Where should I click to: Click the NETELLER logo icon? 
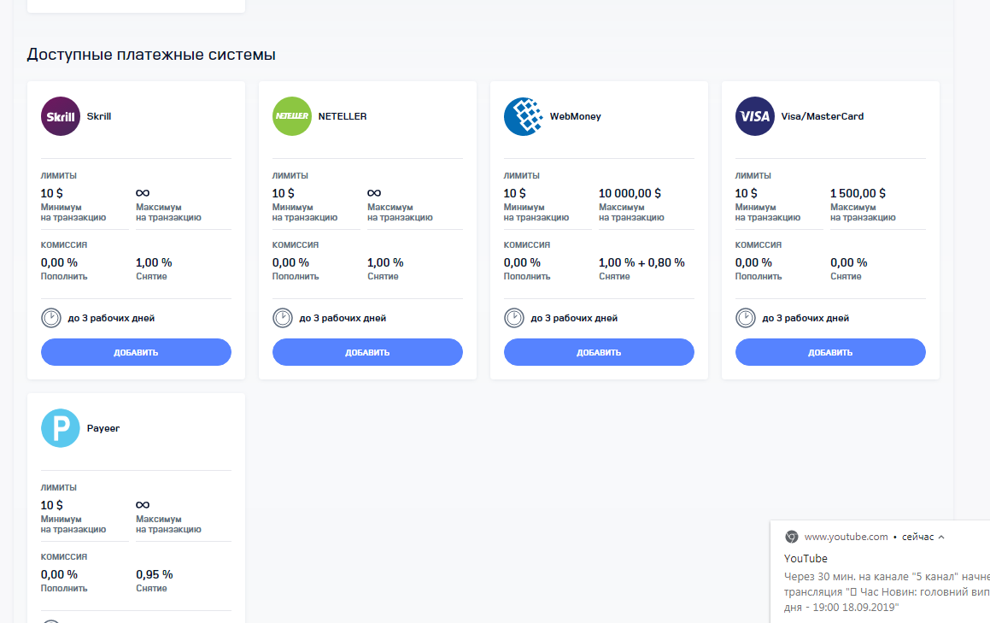click(x=291, y=116)
